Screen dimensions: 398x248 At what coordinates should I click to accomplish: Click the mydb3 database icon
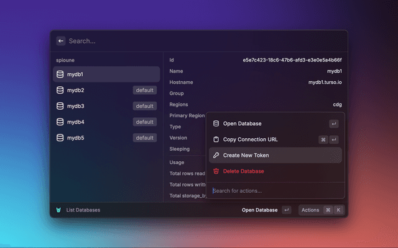(x=60, y=106)
